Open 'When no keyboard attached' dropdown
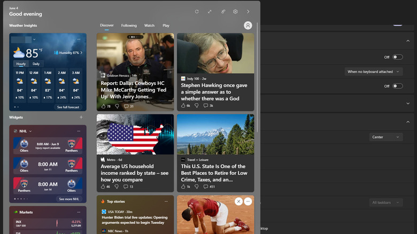 (374, 72)
